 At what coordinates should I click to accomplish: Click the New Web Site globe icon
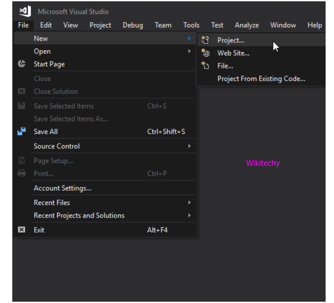pyautogui.click(x=205, y=53)
